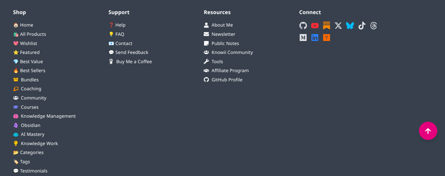Click the Bluesky butterfly icon

coord(350,25)
